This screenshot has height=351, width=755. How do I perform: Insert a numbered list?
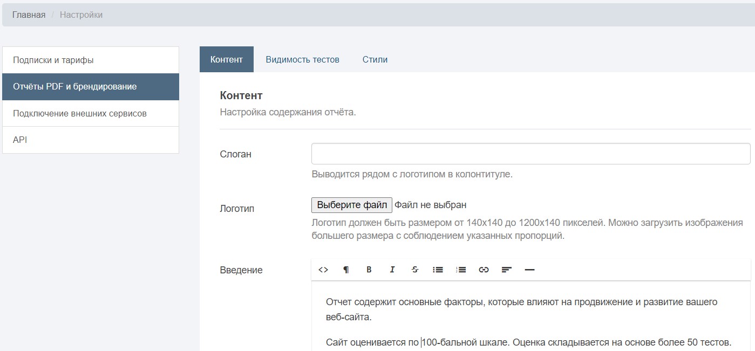click(461, 270)
